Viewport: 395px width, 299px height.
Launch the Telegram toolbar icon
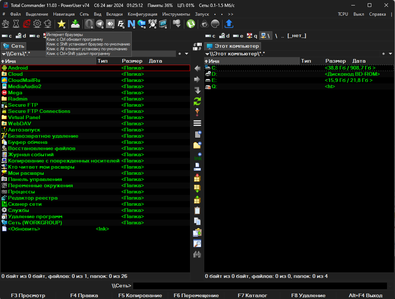point(99,24)
